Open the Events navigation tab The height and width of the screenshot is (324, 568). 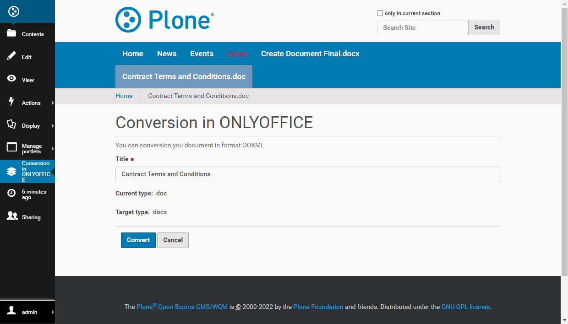[202, 54]
